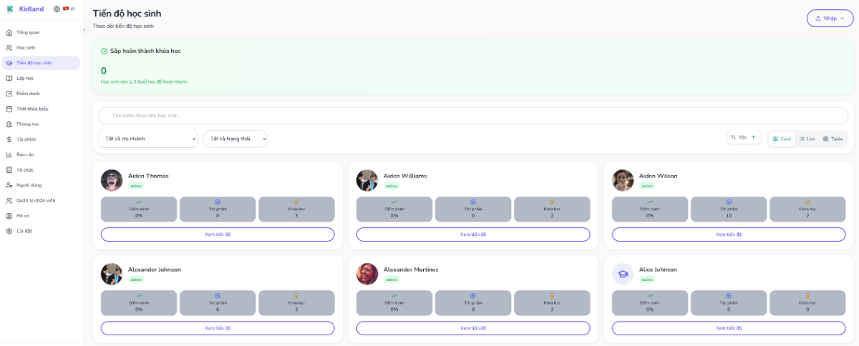Open Thời khóa biểu calendar icon
This screenshot has height=346, width=859.
(9, 109)
